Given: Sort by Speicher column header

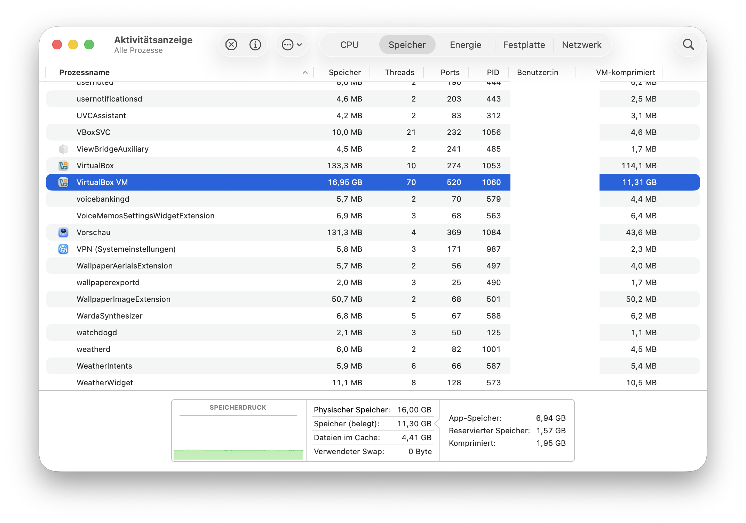Looking at the screenshot, I should pos(344,72).
